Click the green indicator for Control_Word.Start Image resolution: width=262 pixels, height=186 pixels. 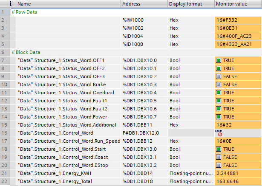[x=219, y=149]
